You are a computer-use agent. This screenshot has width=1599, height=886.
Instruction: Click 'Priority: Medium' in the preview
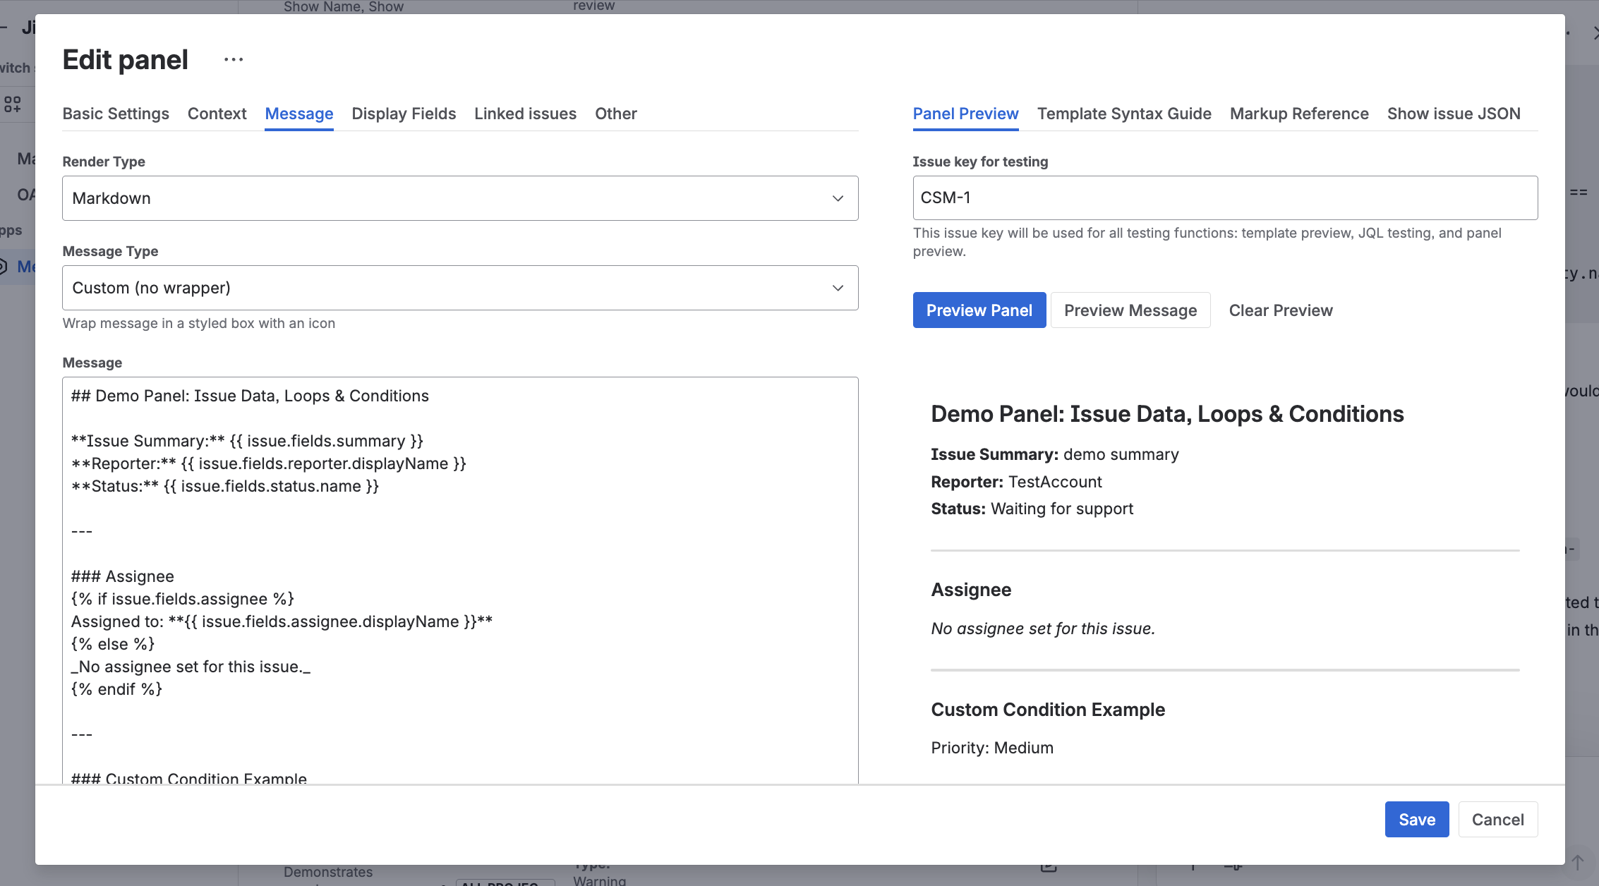992,748
